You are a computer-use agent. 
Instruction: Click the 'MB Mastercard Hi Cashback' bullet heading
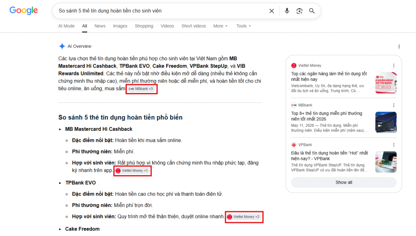pos(99,129)
